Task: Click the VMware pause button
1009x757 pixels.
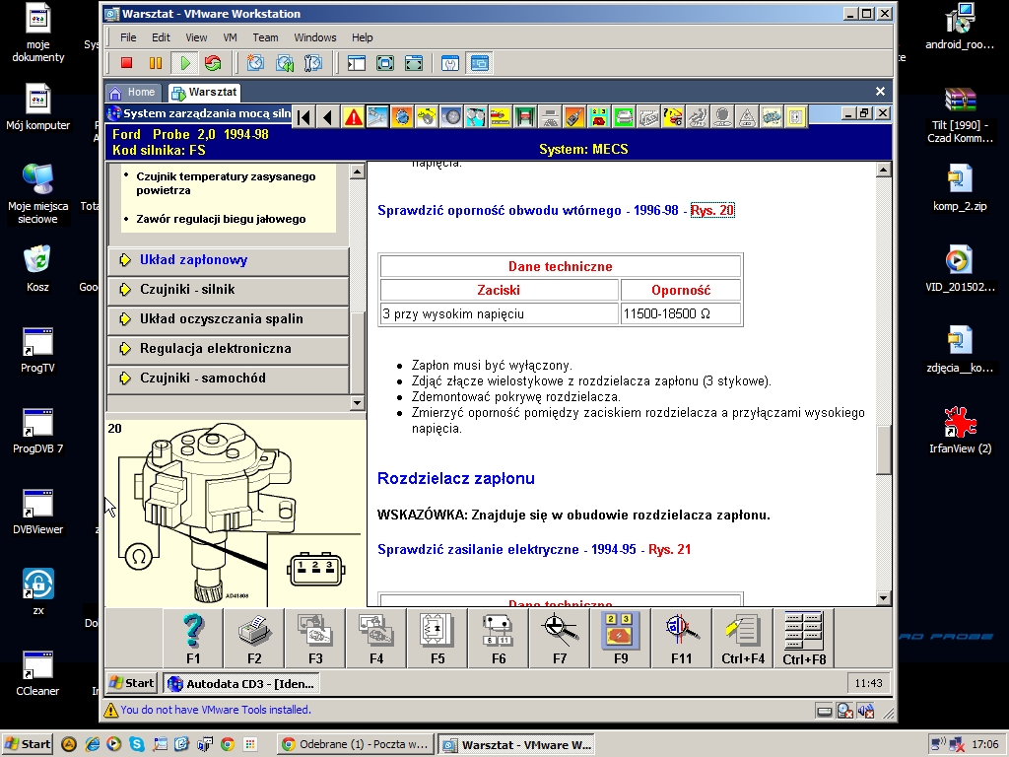Action: pyautogui.click(x=155, y=63)
